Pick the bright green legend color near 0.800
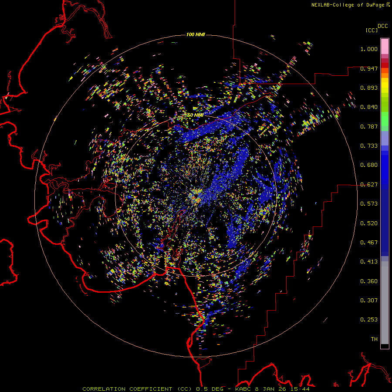Screen dimensions: 392x392 pyautogui.click(x=385, y=119)
